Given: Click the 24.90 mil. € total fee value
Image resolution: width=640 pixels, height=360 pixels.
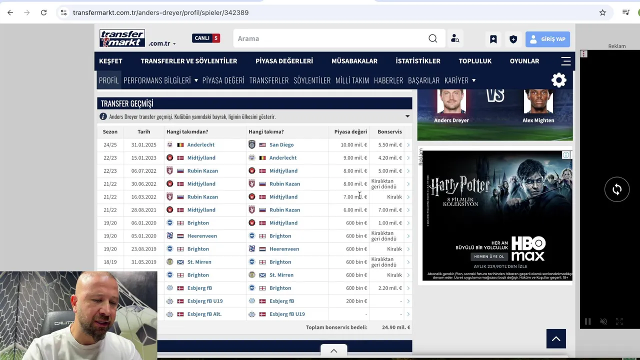Looking at the screenshot, I should [x=396, y=327].
